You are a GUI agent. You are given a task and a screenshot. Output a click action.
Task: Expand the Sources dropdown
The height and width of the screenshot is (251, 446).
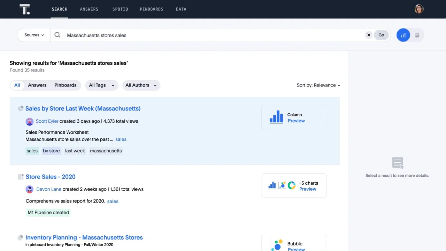[x=34, y=35]
